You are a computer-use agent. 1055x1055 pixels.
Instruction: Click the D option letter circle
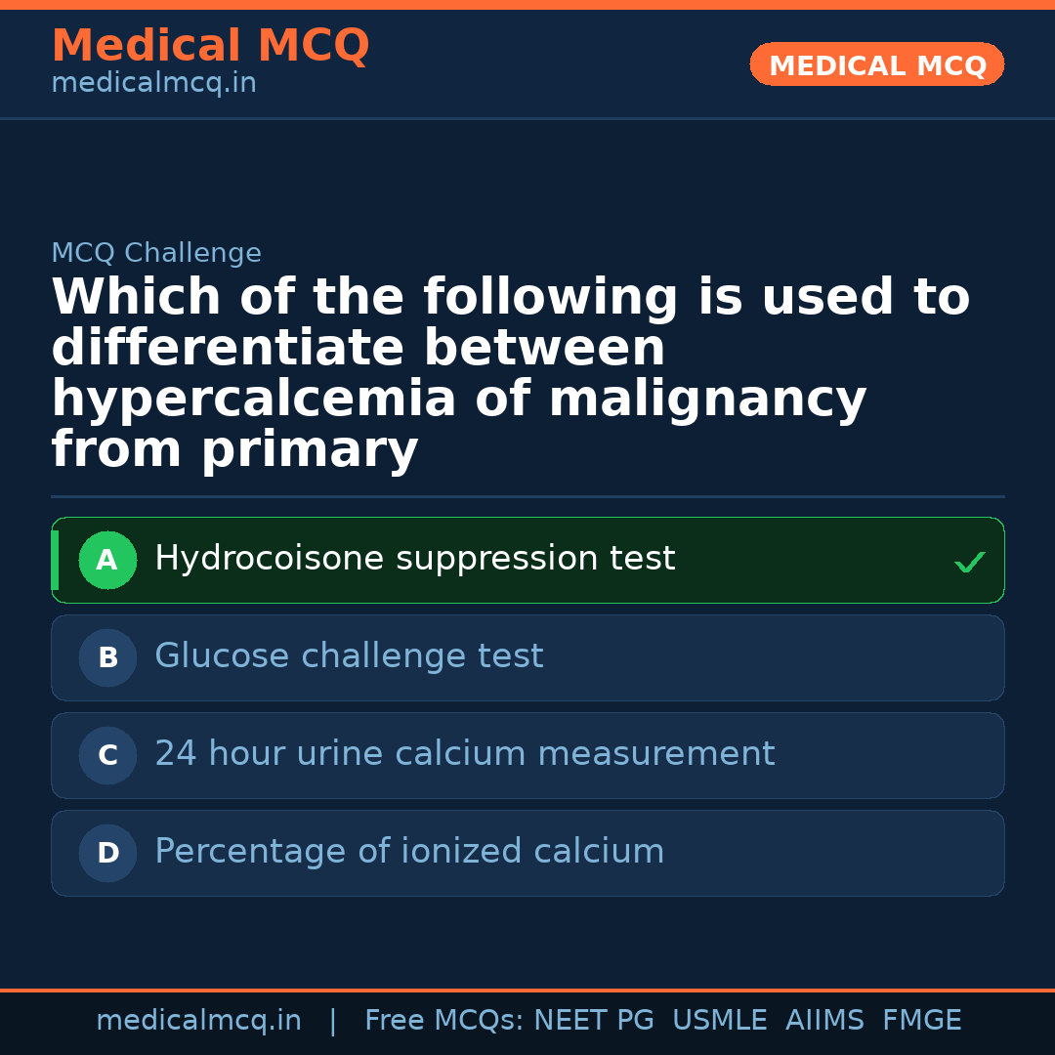click(107, 854)
